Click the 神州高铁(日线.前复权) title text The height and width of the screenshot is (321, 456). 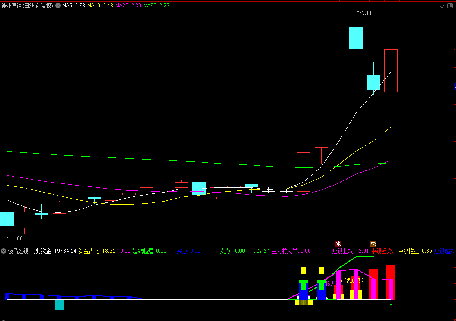tap(27, 6)
